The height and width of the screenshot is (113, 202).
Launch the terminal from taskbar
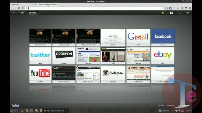[32, 111]
